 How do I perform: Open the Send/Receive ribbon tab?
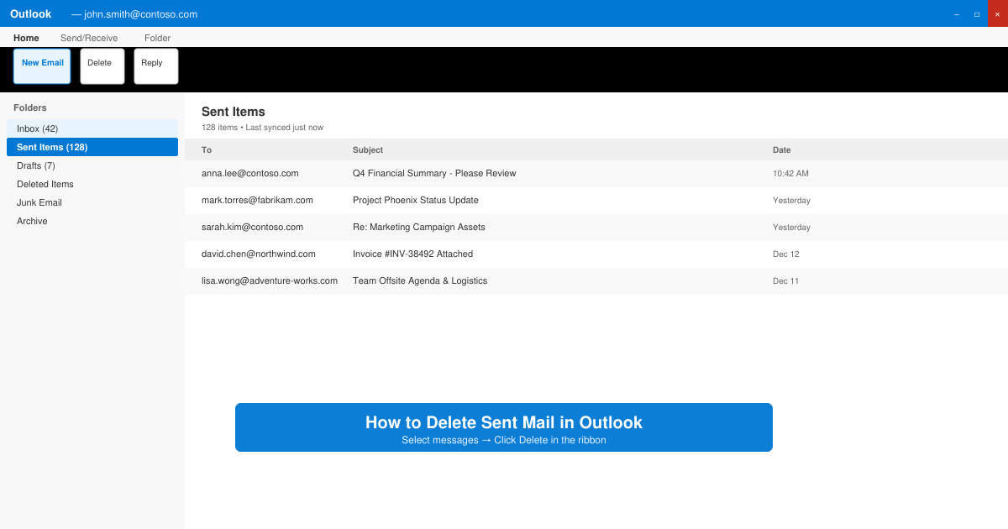pos(89,38)
